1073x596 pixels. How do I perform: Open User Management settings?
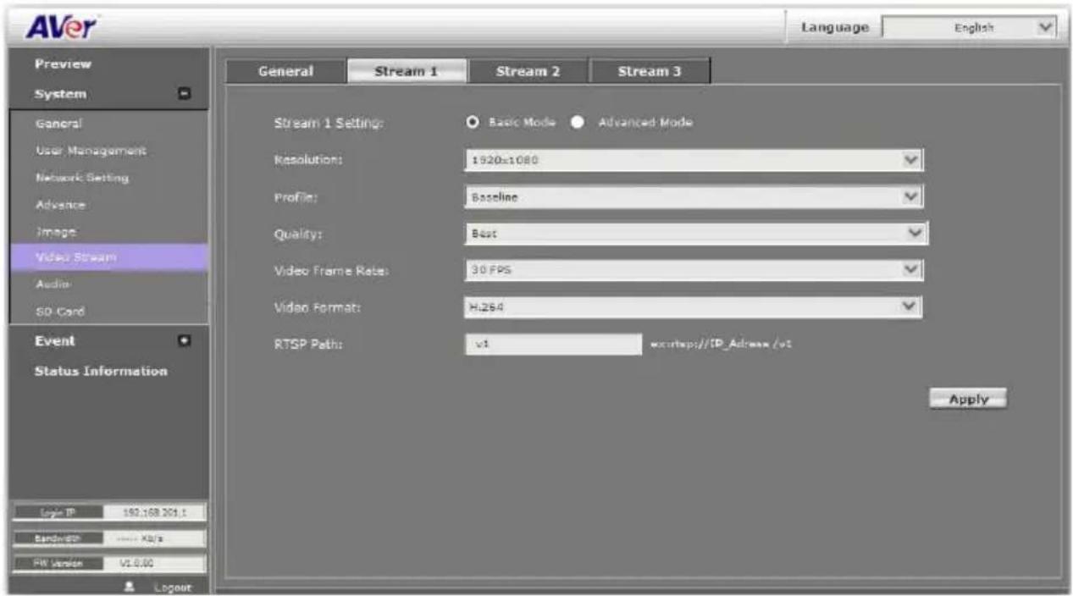(91, 151)
